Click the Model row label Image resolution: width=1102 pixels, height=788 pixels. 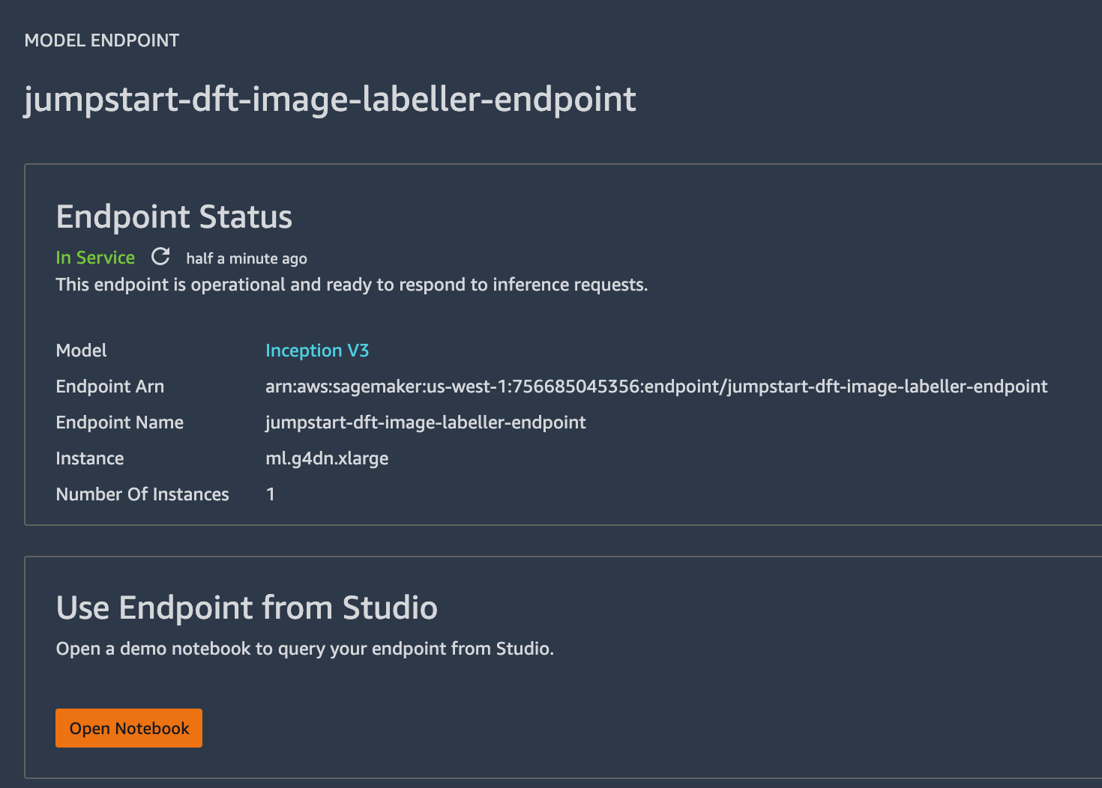point(81,350)
